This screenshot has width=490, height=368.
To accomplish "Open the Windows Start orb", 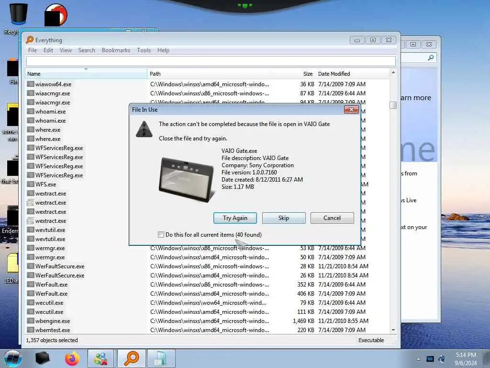I will [12, 358].
